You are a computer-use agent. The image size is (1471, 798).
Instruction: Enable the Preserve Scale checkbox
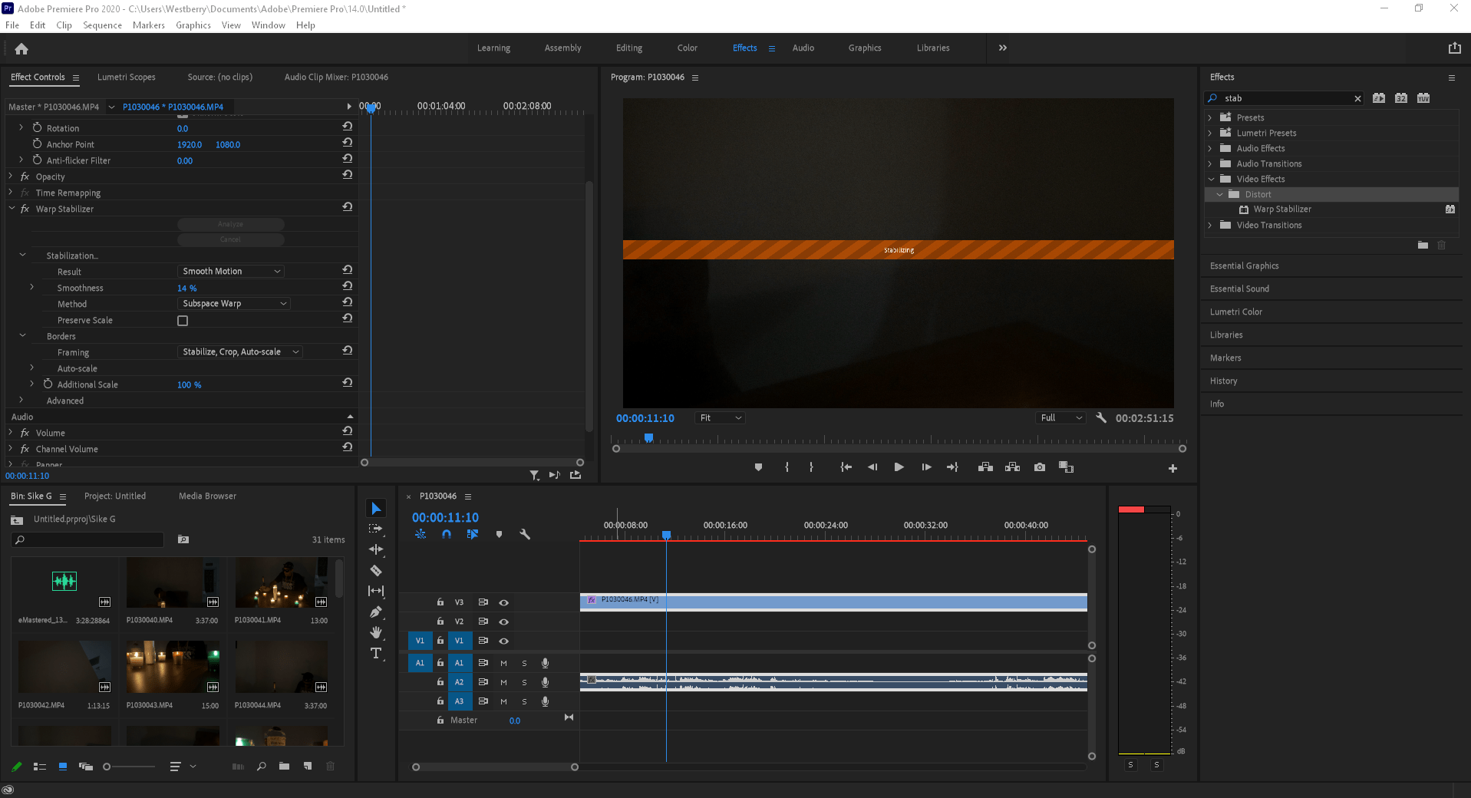[183, 320]
